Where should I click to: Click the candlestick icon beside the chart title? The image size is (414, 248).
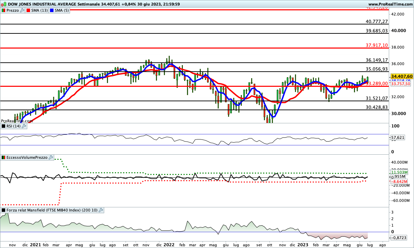(x=3, y=3)
